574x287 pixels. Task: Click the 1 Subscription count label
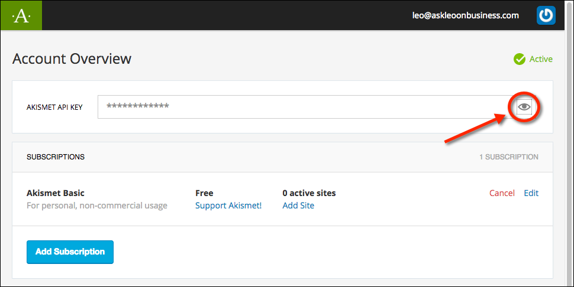point(509,157)
